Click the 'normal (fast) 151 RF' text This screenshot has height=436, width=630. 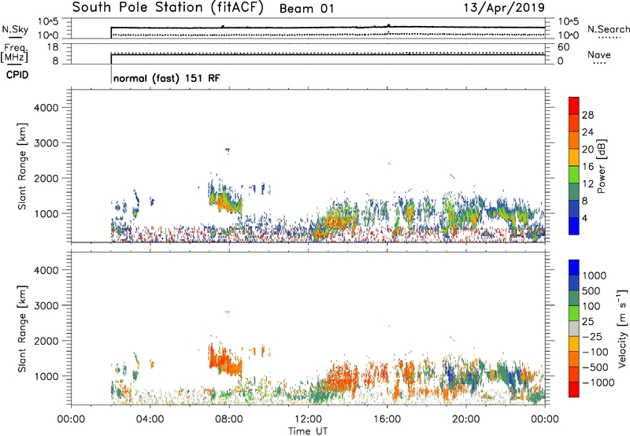167,78
